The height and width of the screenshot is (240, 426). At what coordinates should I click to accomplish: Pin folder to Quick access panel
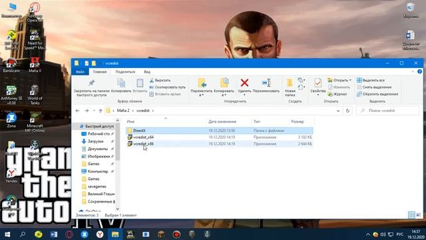tap(92, 87)
